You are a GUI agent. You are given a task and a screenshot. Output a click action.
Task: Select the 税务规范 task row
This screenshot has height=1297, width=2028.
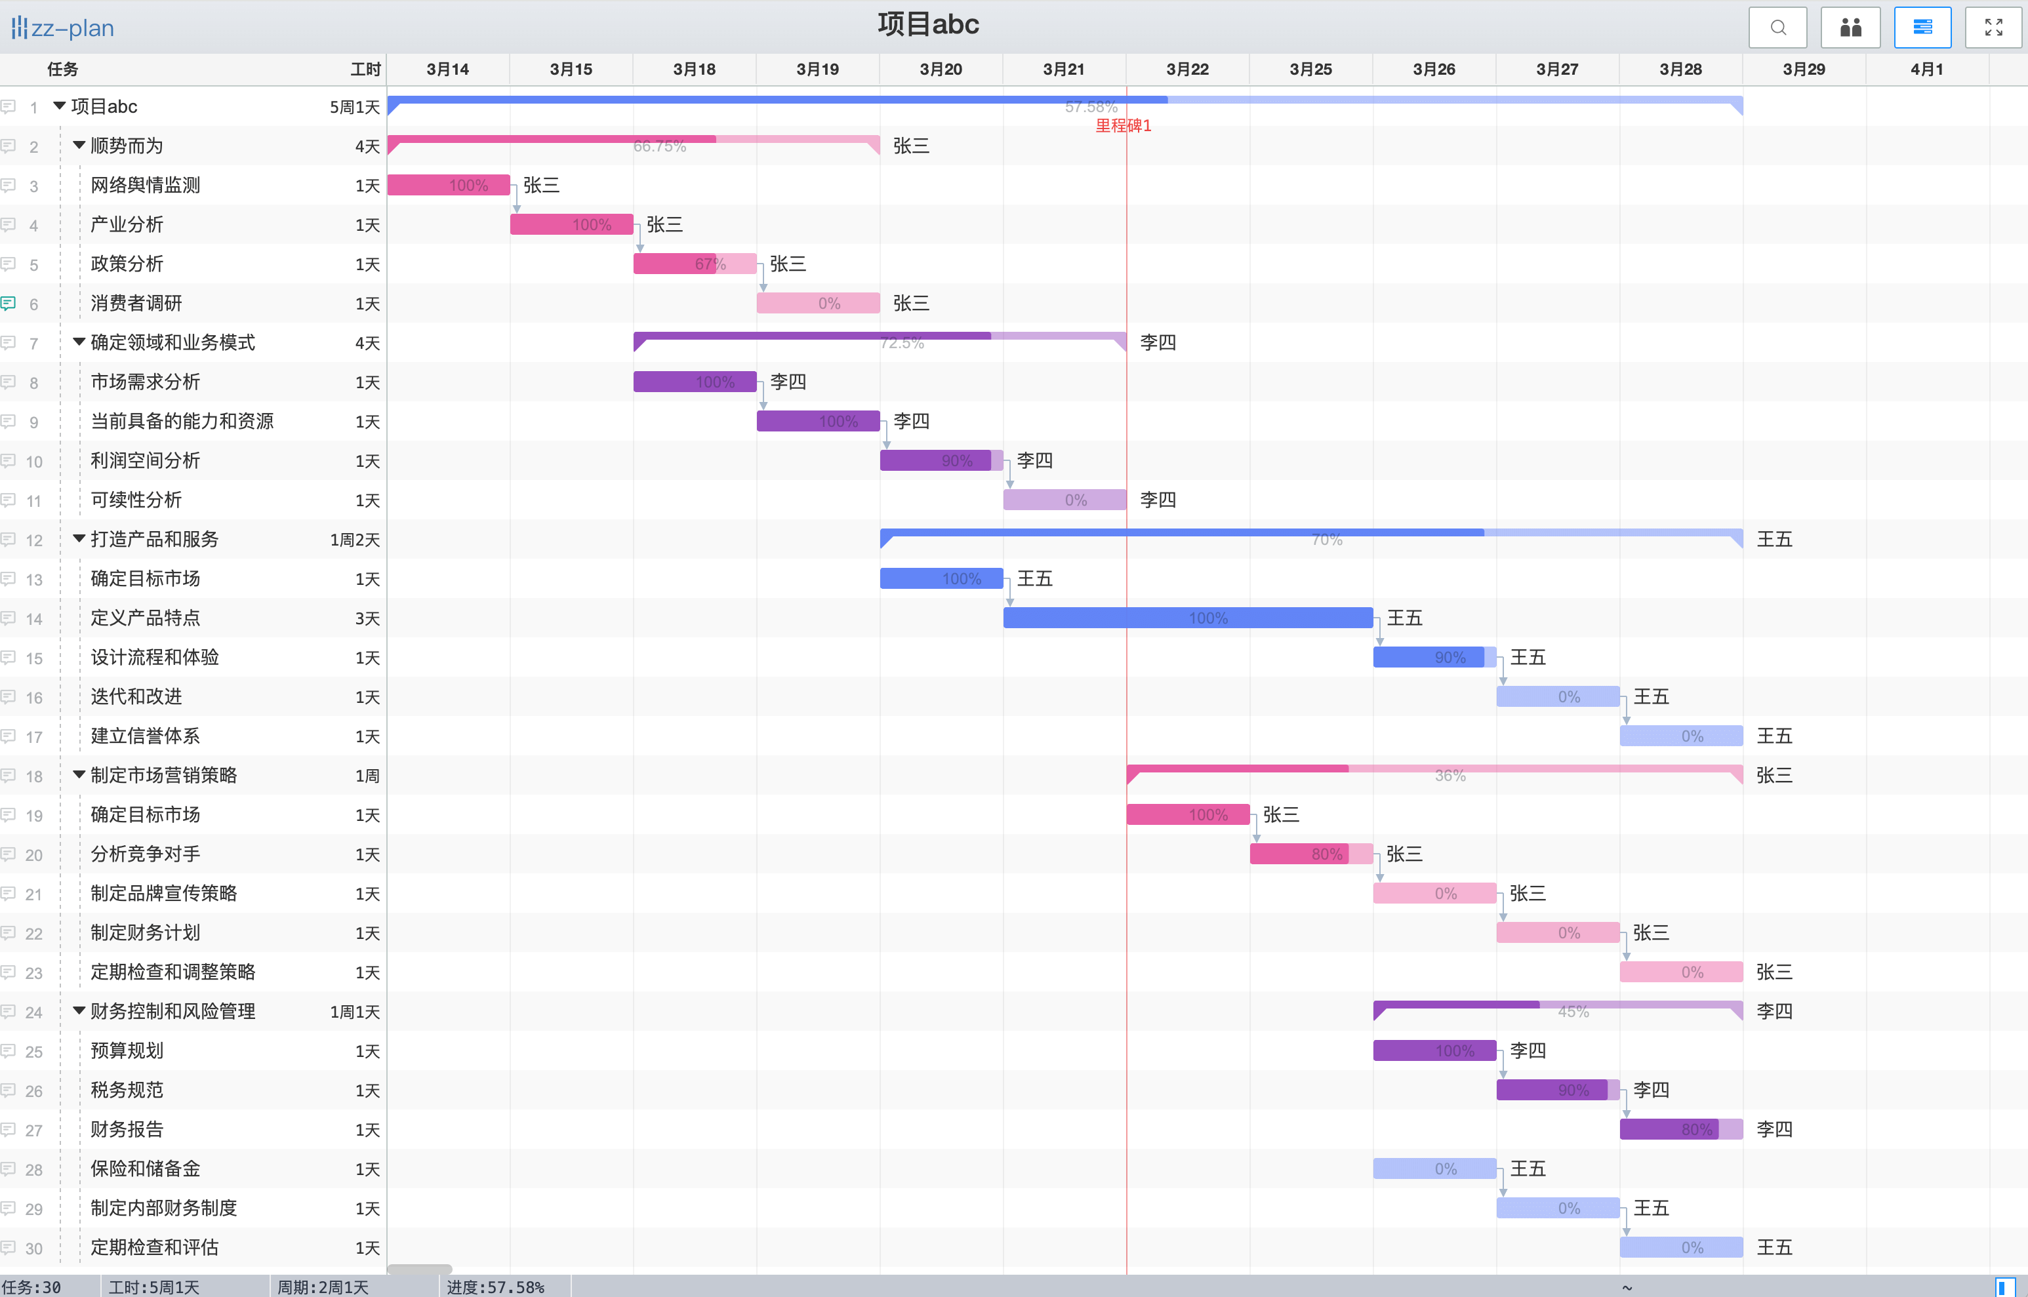[x=127, y=1090]
